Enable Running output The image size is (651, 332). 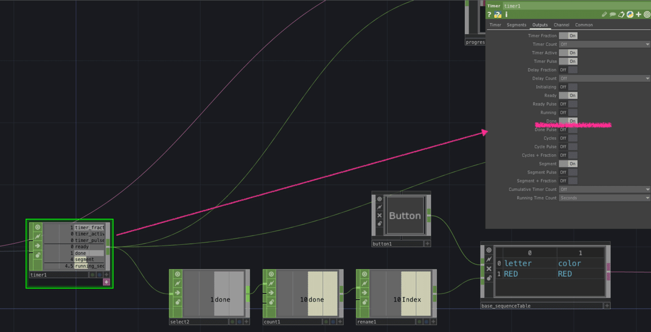(568, 113)
